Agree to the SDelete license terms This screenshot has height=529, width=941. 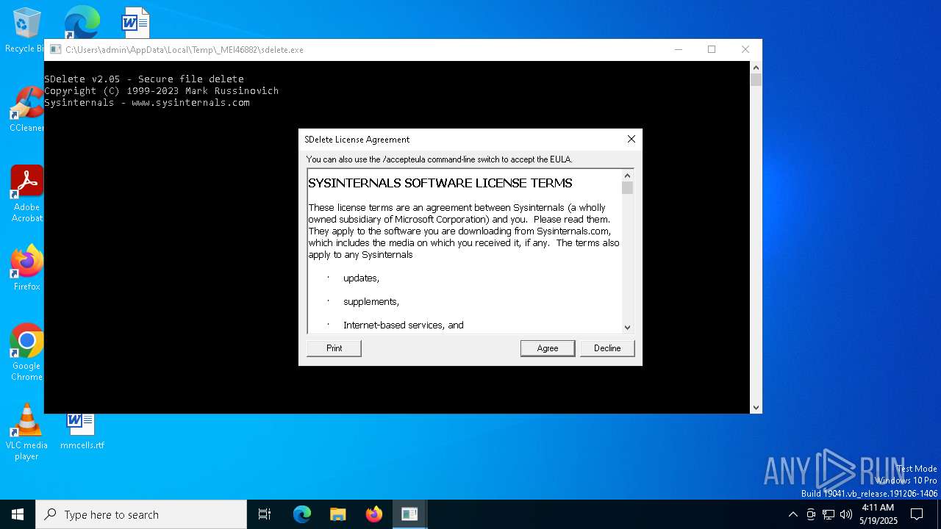[x=548, y=348]
